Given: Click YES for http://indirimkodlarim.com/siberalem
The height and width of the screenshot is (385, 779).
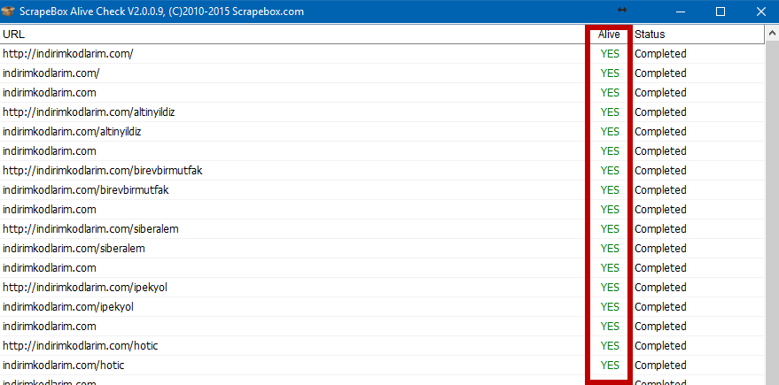Looking at the screenshot, I should [x=610, y=229].
